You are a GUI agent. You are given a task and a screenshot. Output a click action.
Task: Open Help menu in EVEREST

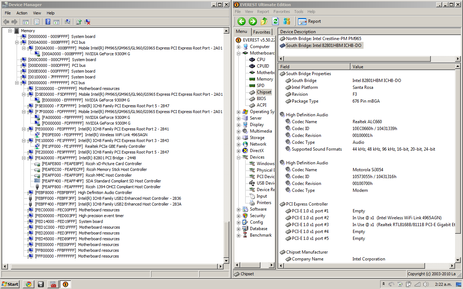pos(311,12)
